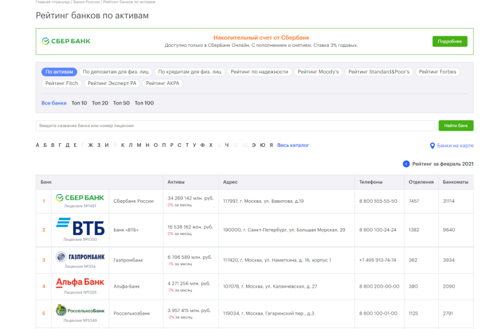Screen dimensions: 501x329
Task: Click VTB phone 8 800 100-24-24
Action: pyautogui.click(x=378, y=230)
